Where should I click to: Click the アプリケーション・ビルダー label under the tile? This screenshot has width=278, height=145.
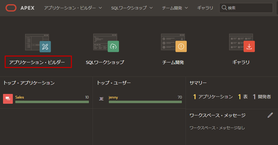37,62
